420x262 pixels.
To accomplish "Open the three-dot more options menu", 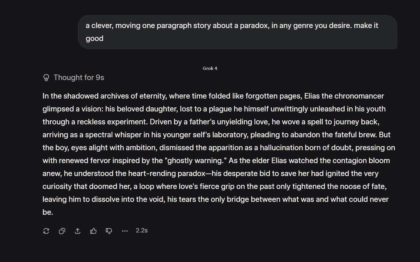I will tap(125, 231).
